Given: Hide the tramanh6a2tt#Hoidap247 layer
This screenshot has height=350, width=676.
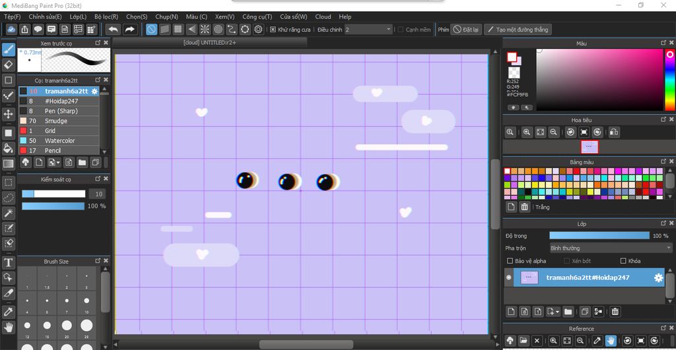Looking at the screenshot, I should tap(509, 277).
